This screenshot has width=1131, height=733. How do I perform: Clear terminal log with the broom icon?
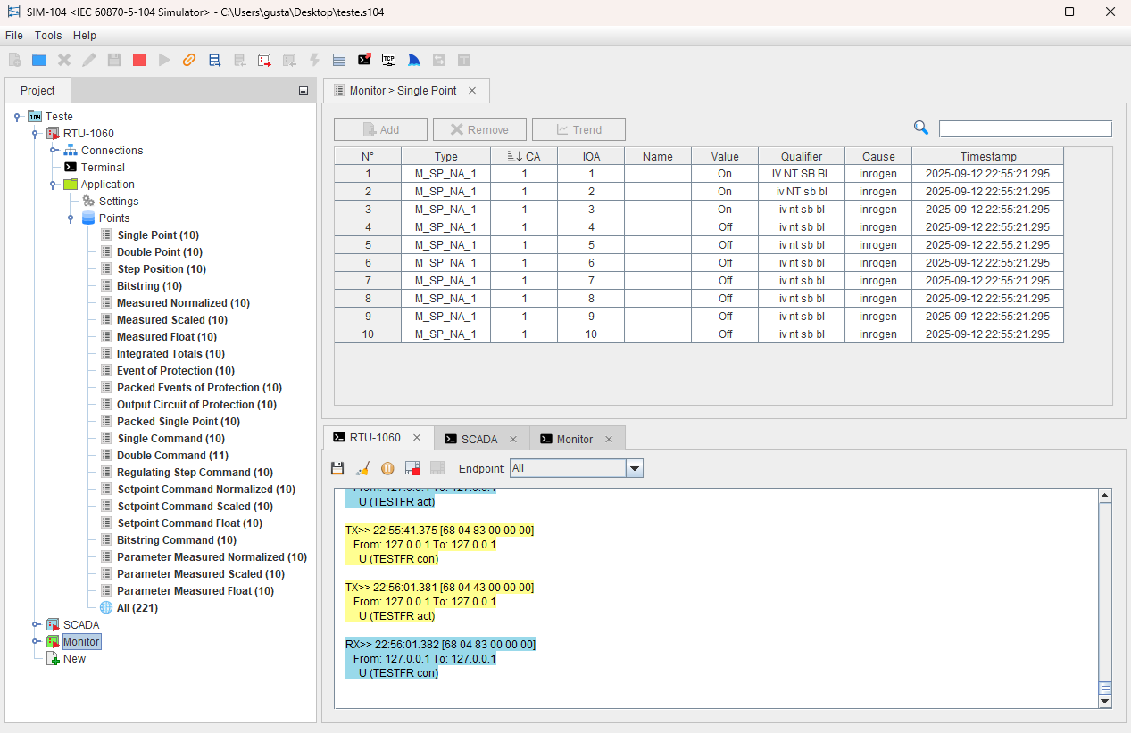pos(362,468)
